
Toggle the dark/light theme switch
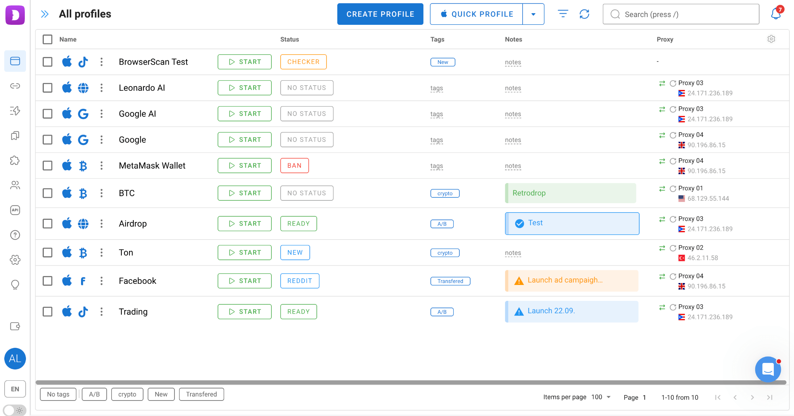point(15,410)
